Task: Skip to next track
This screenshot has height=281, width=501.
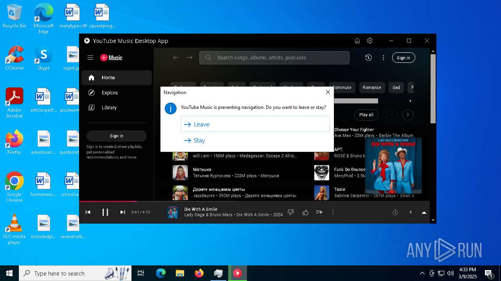Action: [x=123, y=212]
